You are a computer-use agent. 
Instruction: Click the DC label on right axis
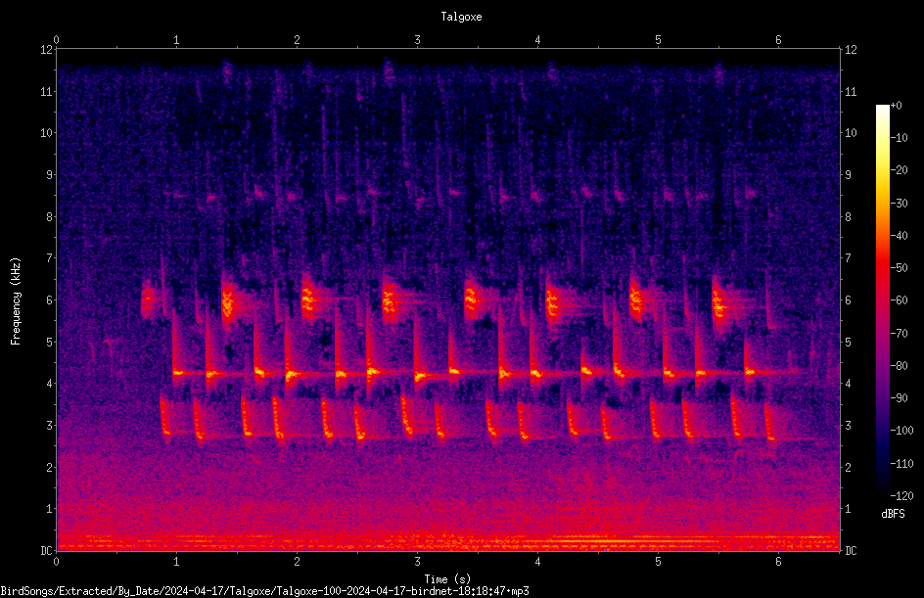(851, 551)
